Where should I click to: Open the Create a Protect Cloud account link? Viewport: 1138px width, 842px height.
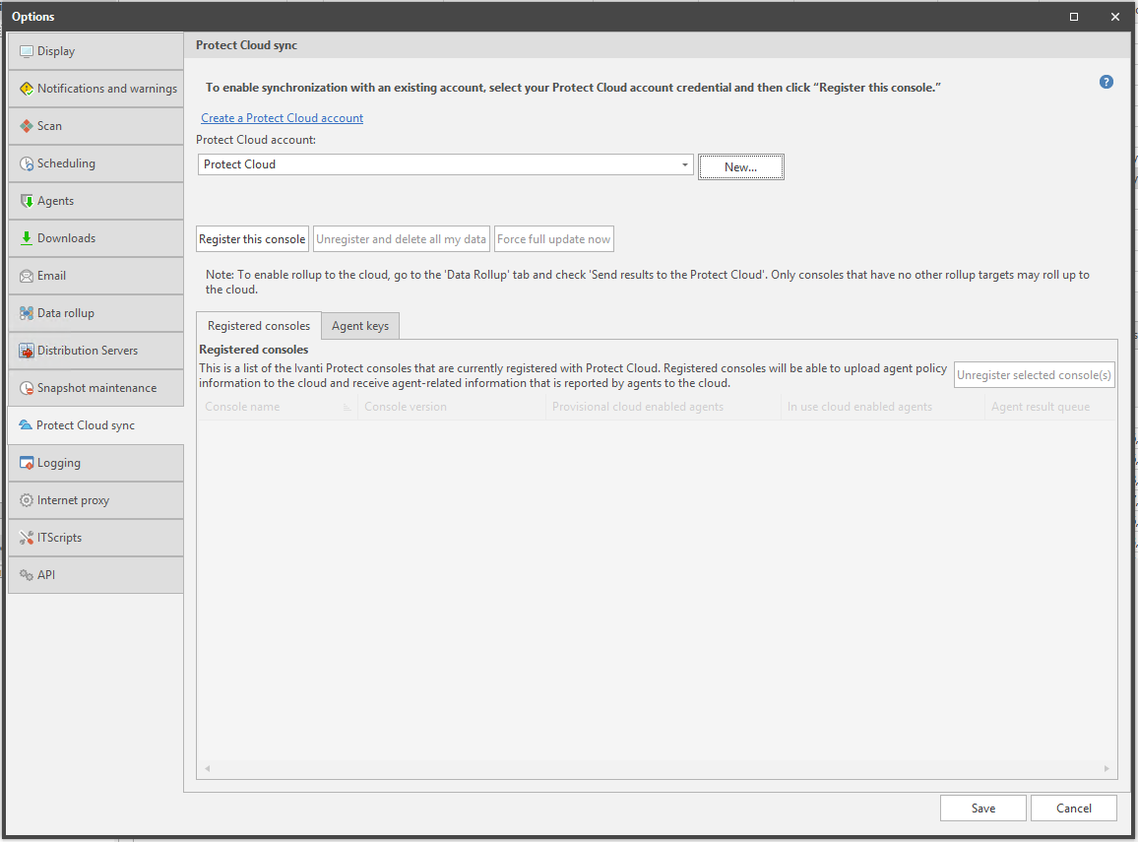(282, 117)
